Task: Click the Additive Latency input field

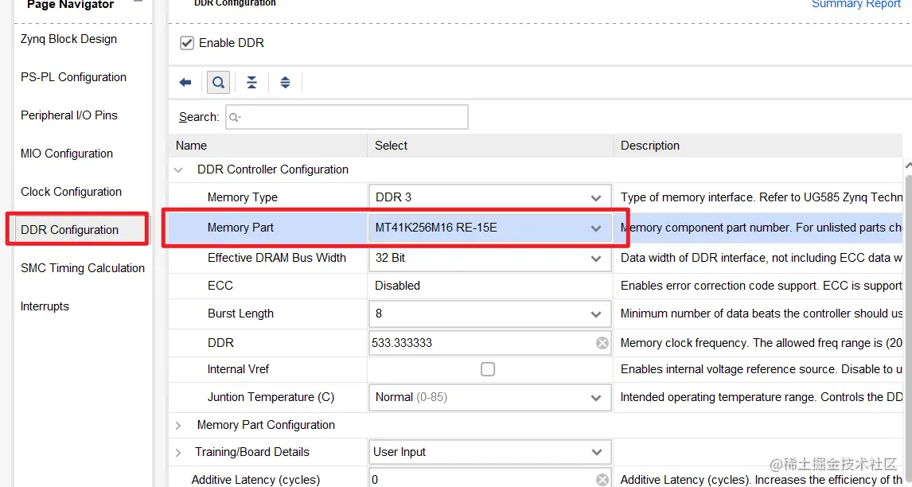Action: [489, 479]
